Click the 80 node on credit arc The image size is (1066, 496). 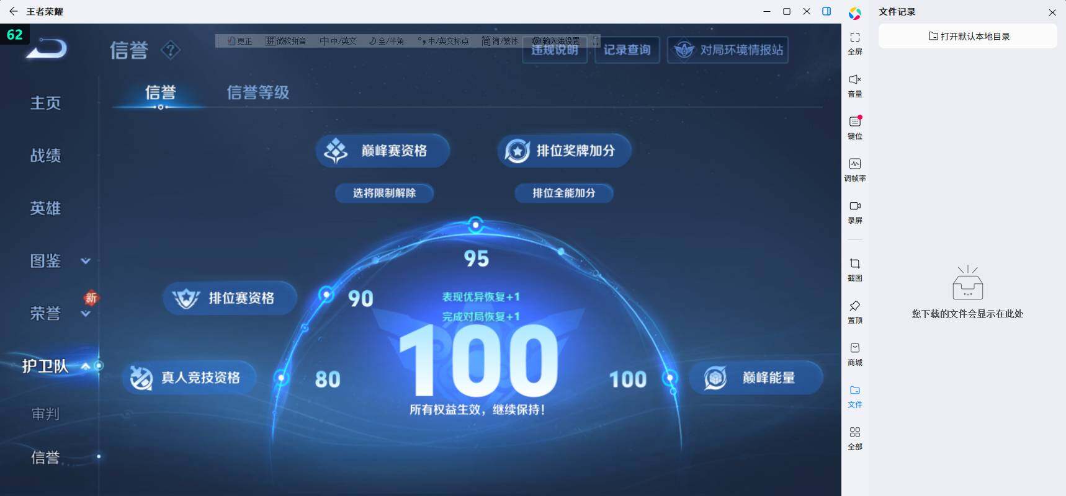point(282,377)
